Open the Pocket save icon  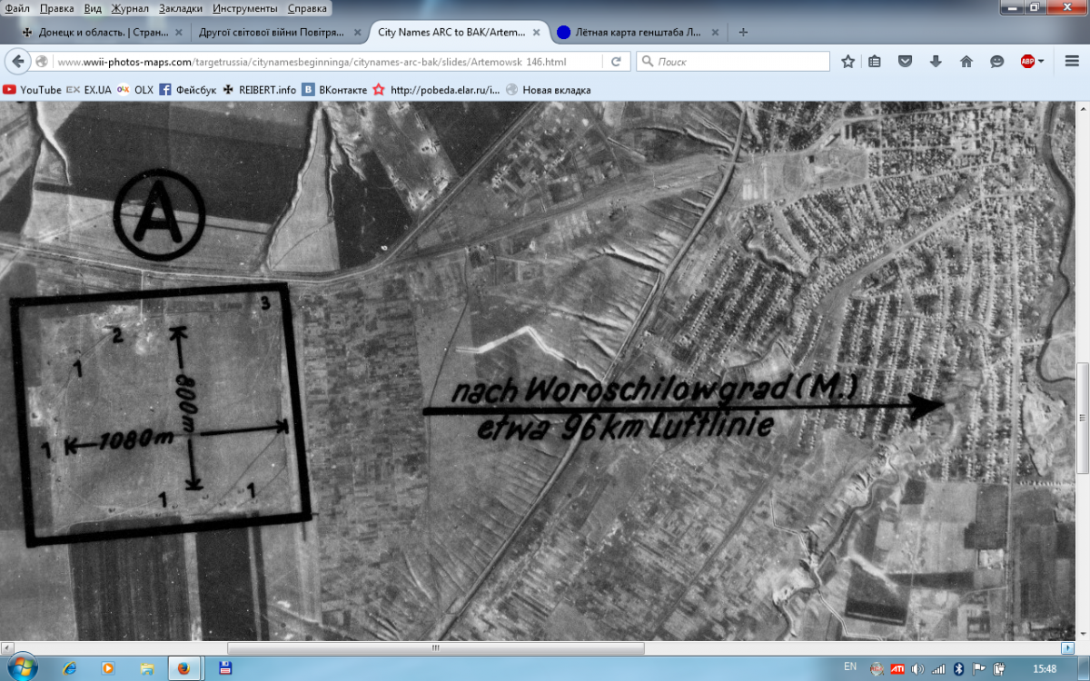point(906,62)
